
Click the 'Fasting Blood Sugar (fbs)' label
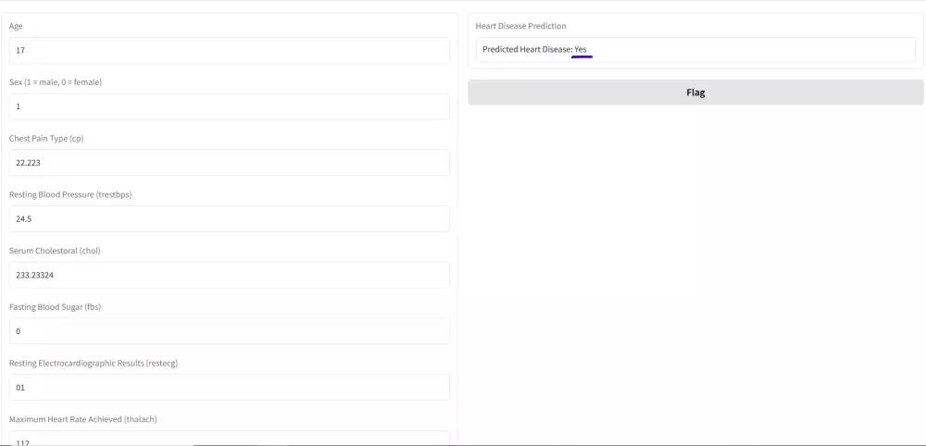click(55, 307)
